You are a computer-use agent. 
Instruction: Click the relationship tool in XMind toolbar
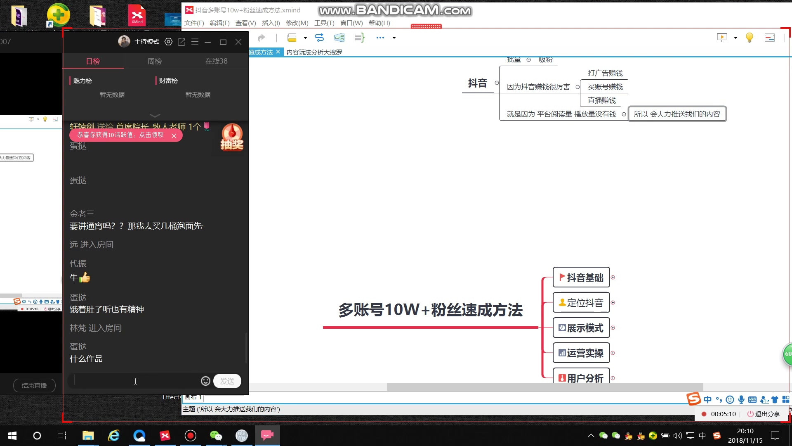(x=319, y=38)
